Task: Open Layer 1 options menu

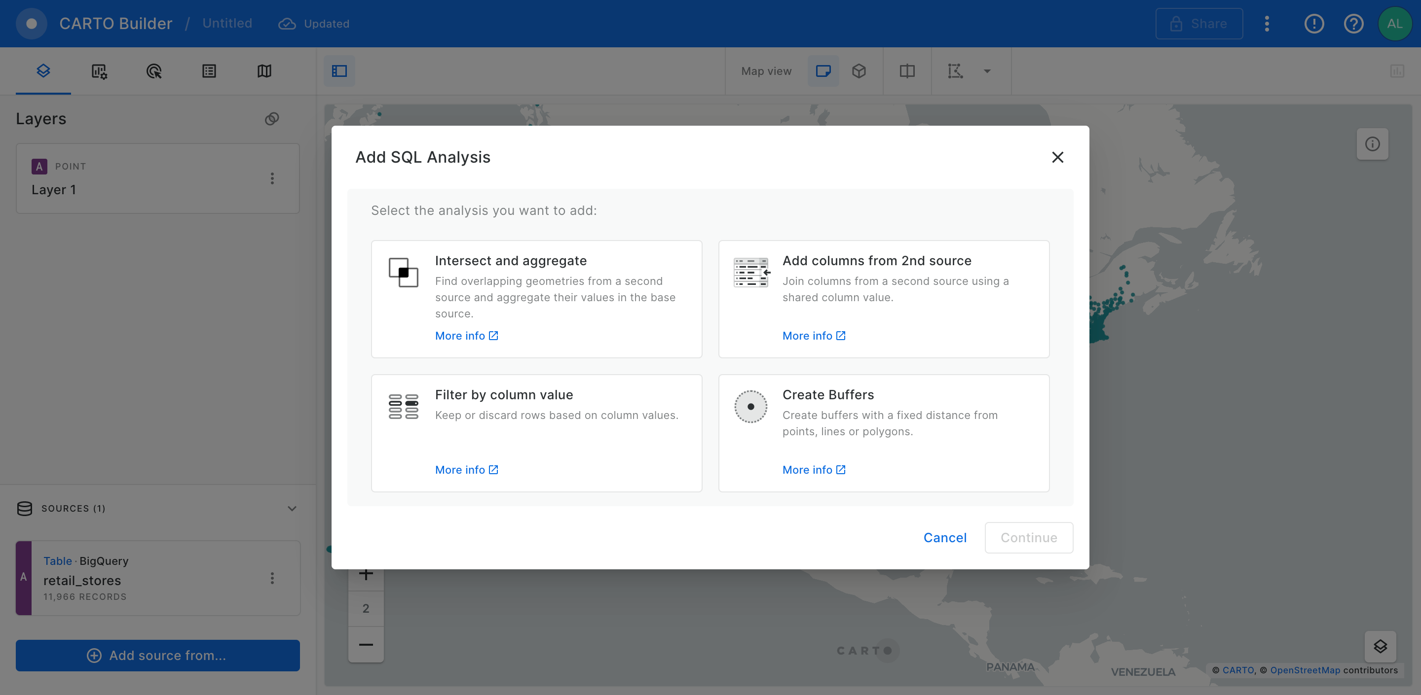Action: tap(272, 178)
